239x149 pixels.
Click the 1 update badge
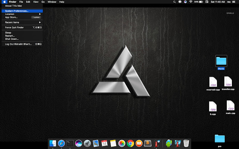tap(36, 18)
